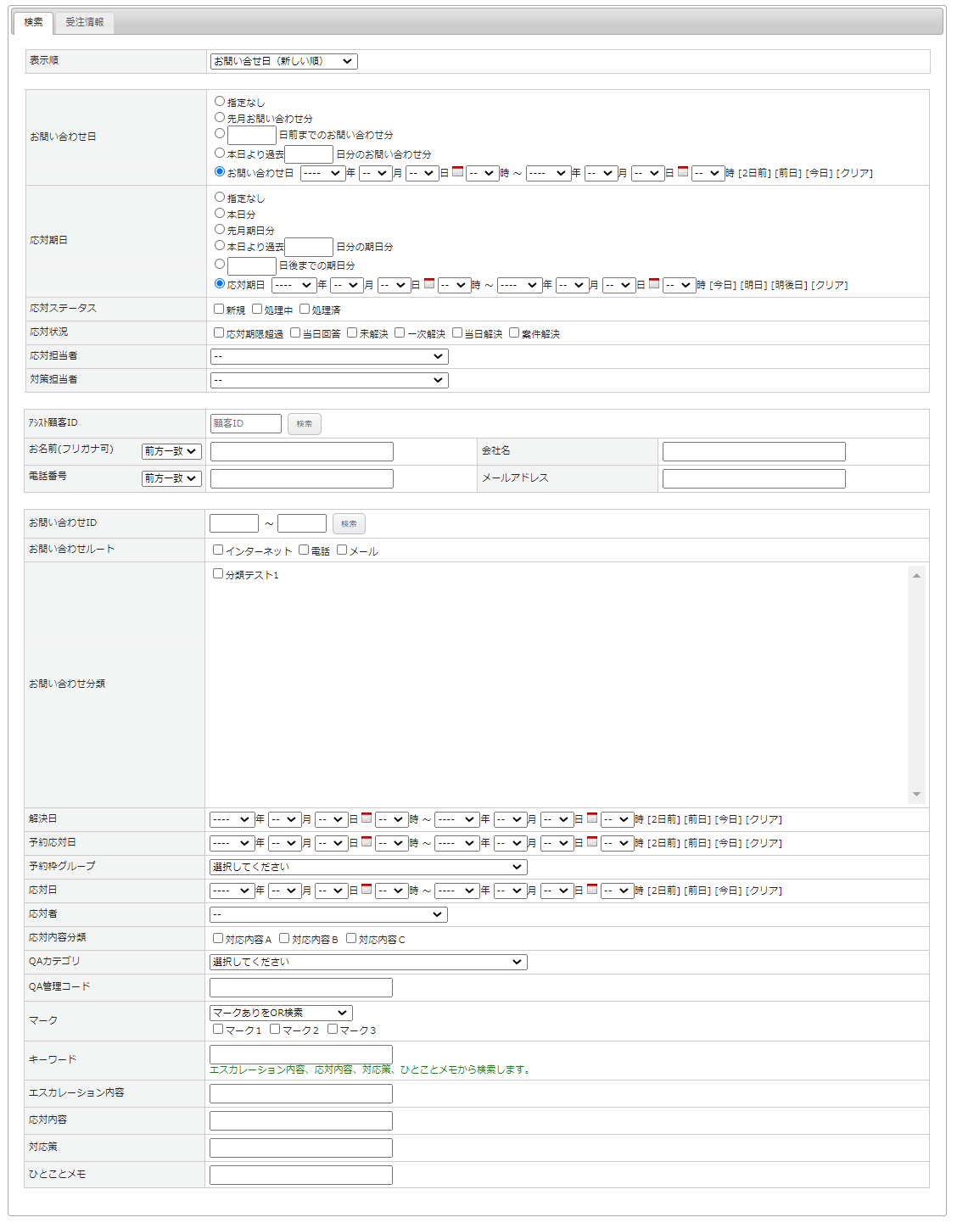The height and width of the screenshot is (1223, 957).
Task: Focus the キーワード text input field
Action: (x=300, y=1054)
